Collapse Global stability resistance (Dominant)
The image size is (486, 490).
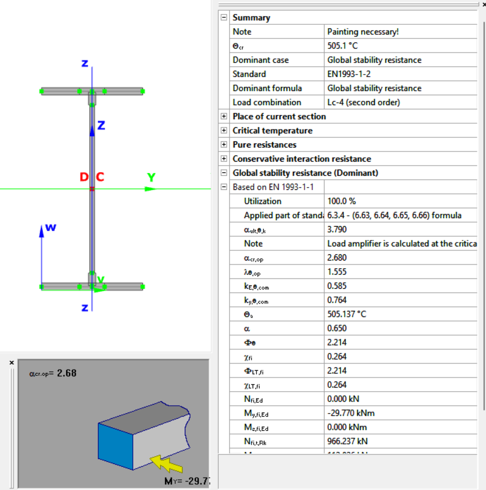[224, 173]
